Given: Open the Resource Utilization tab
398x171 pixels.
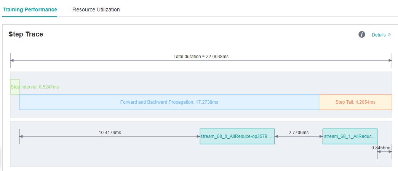Looking at the screenshot, I should 96,9.
